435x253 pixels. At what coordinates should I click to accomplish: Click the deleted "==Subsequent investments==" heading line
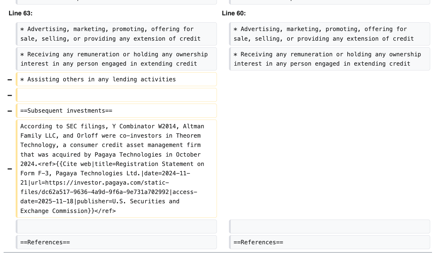click(x=66, y=111)
